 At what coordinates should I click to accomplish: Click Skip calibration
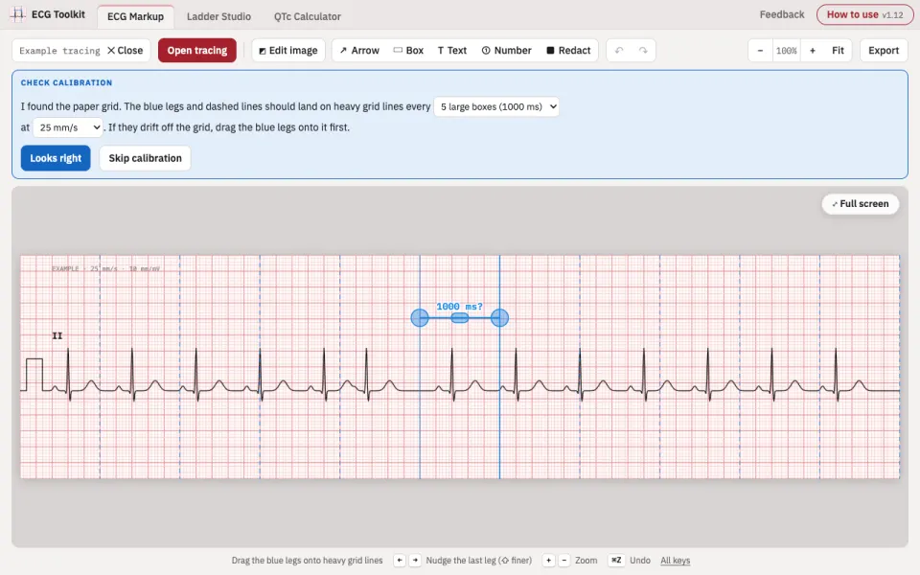(145, 158)
